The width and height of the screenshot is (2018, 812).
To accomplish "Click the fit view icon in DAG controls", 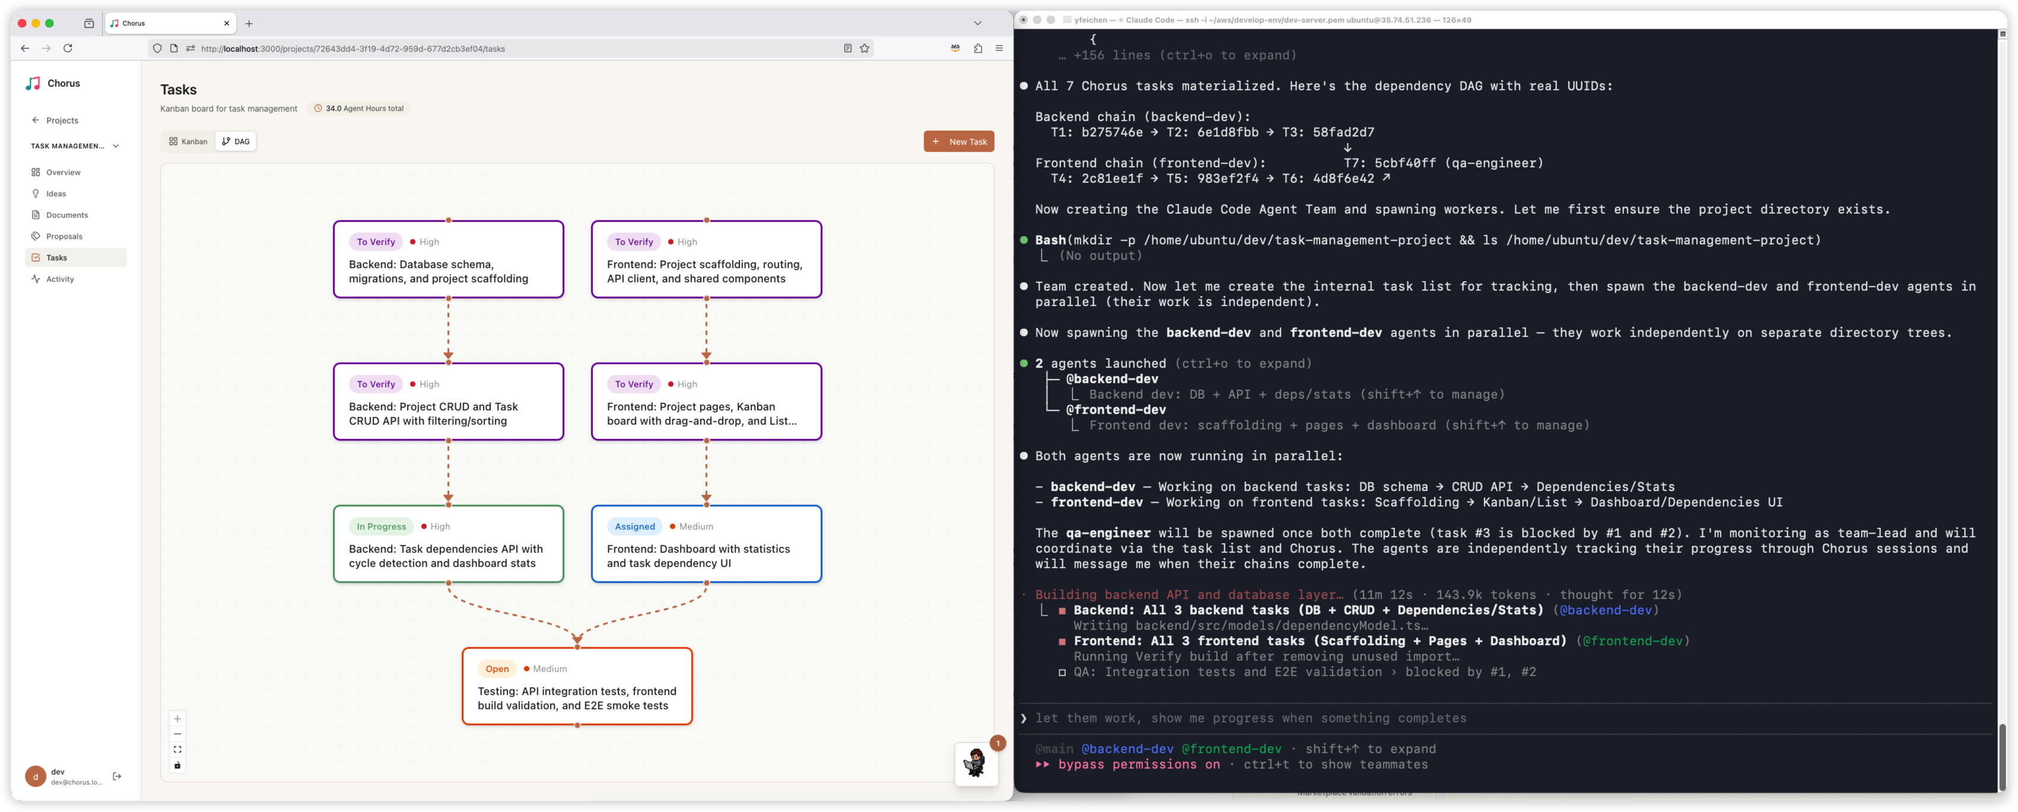I will coord(178,749).
